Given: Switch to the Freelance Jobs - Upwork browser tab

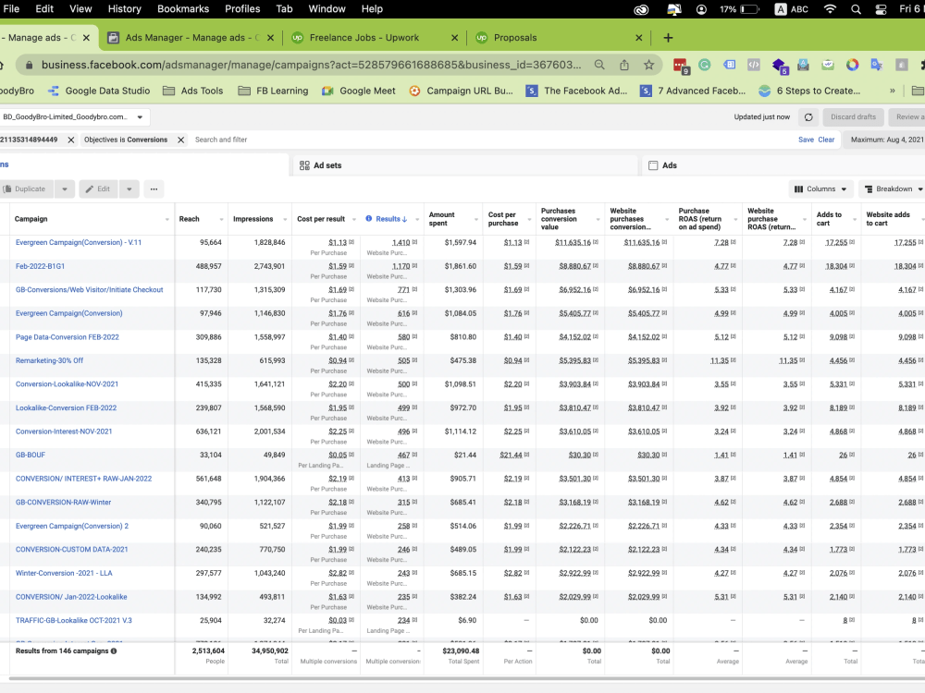Looking at the screenshot, I should 364,38.
